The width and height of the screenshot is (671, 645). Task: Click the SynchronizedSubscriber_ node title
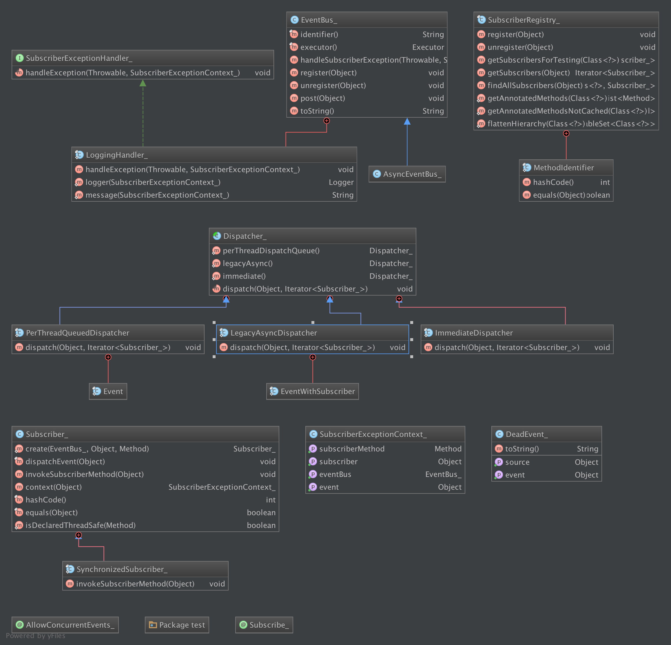point(122,569)
